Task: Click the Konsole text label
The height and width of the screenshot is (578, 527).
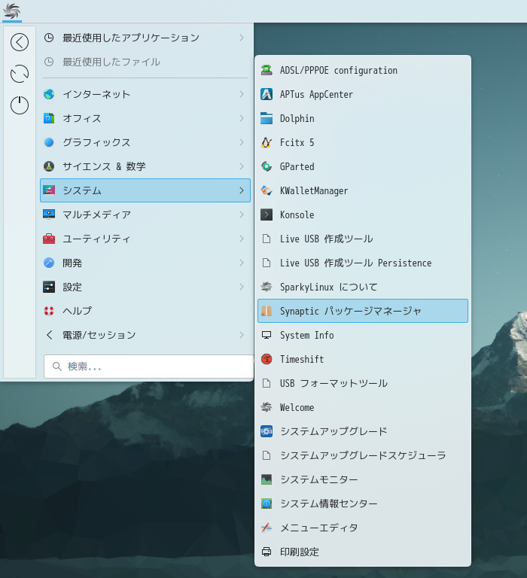Action: click(x=297, y=214)
